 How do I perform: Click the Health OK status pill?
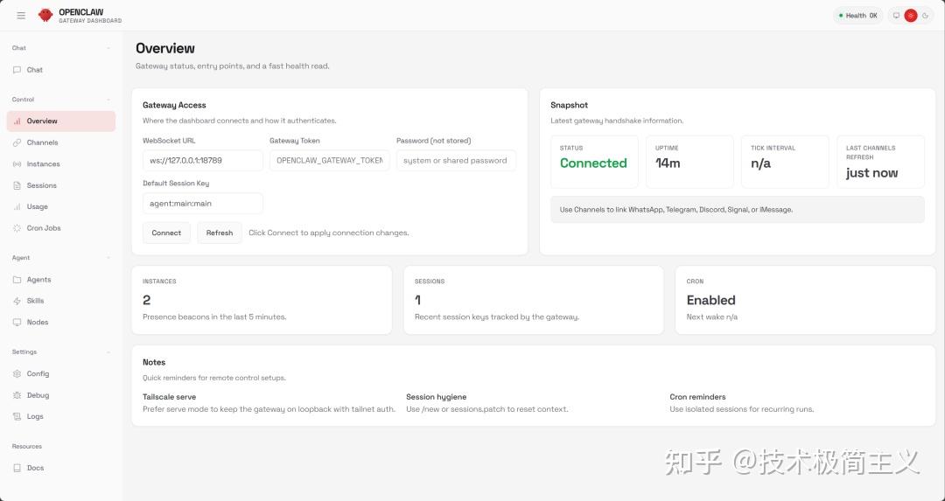click(857, 16)
